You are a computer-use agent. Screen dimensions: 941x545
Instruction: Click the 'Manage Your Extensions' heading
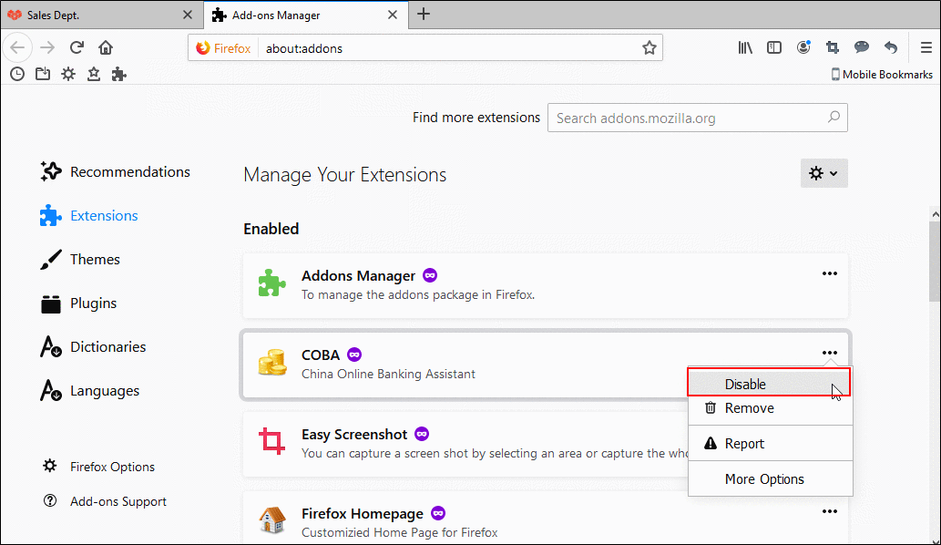click(x=345, y=175)
